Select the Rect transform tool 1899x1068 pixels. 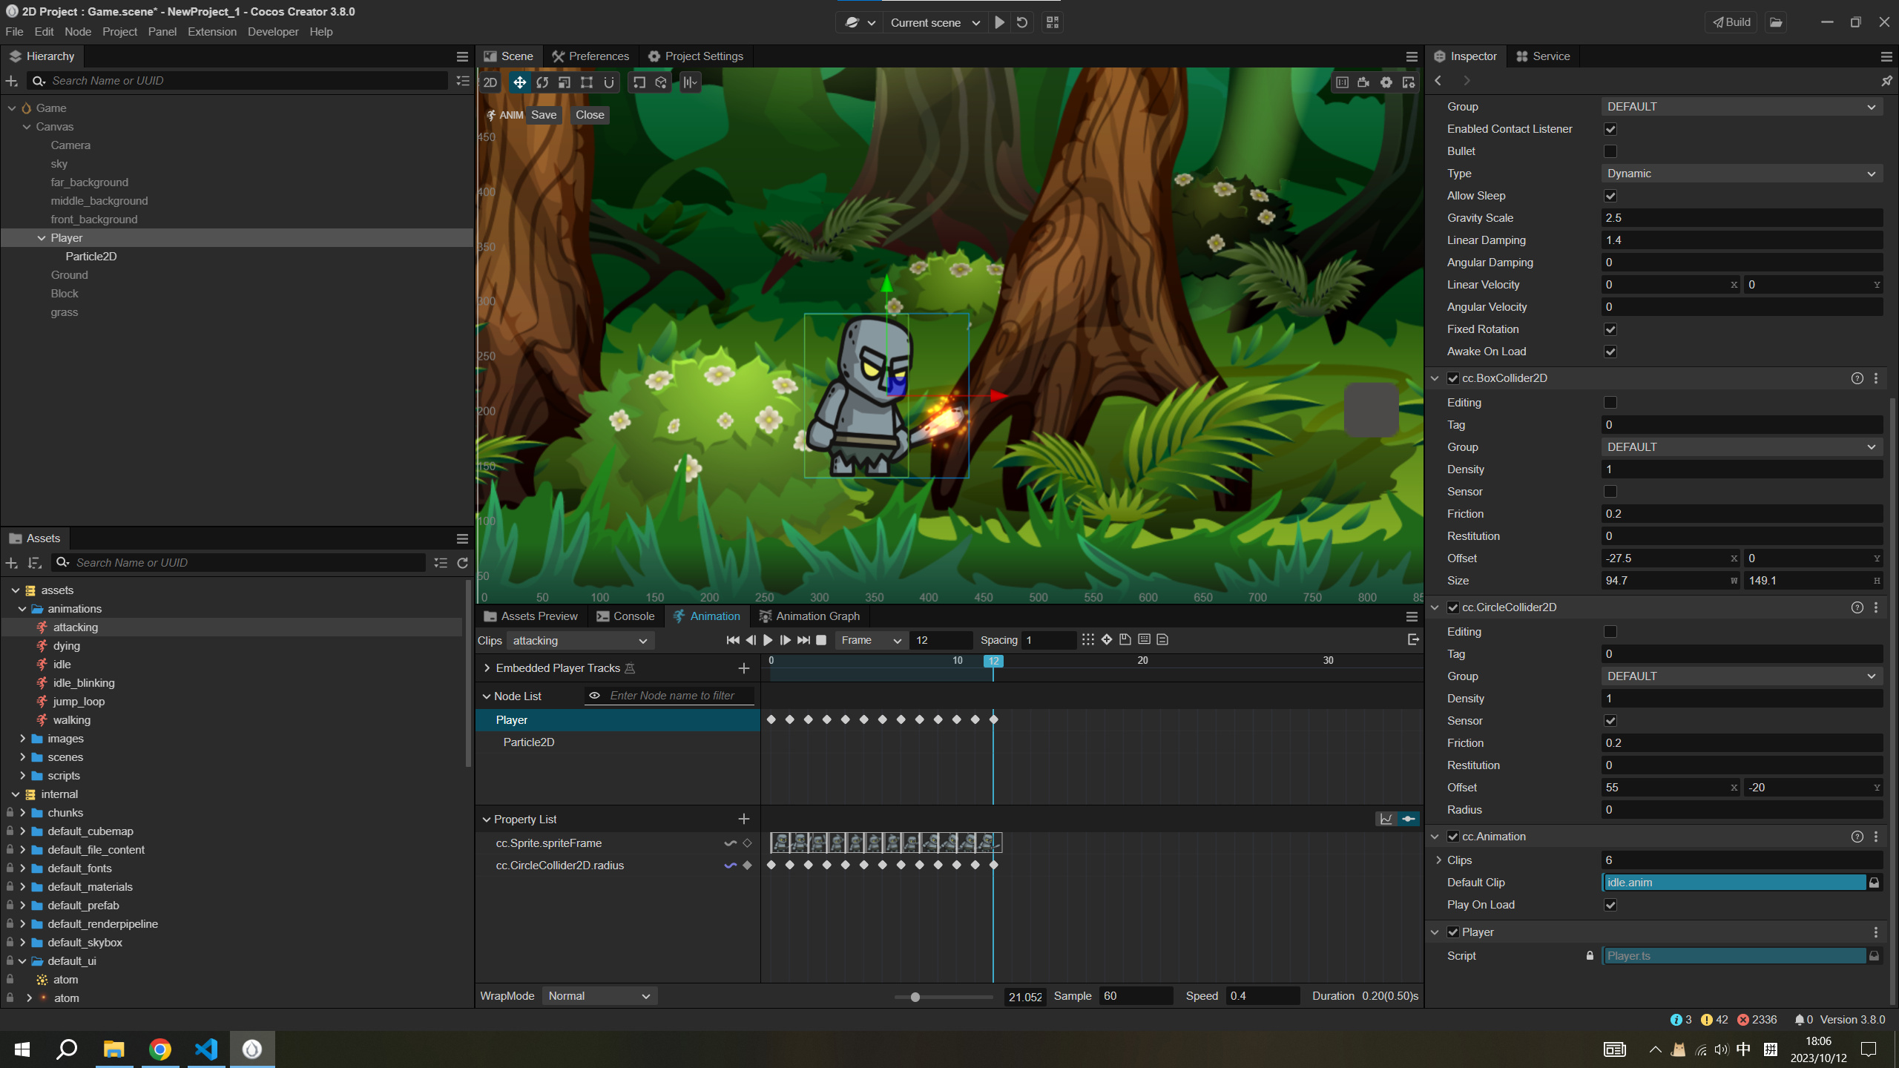coord(587,82)
